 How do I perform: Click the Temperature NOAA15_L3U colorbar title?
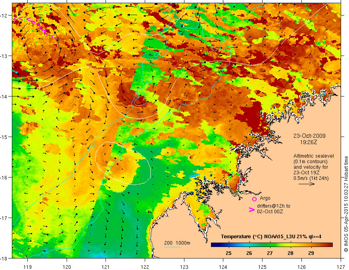pyautogui.click(x=271, y=237)
